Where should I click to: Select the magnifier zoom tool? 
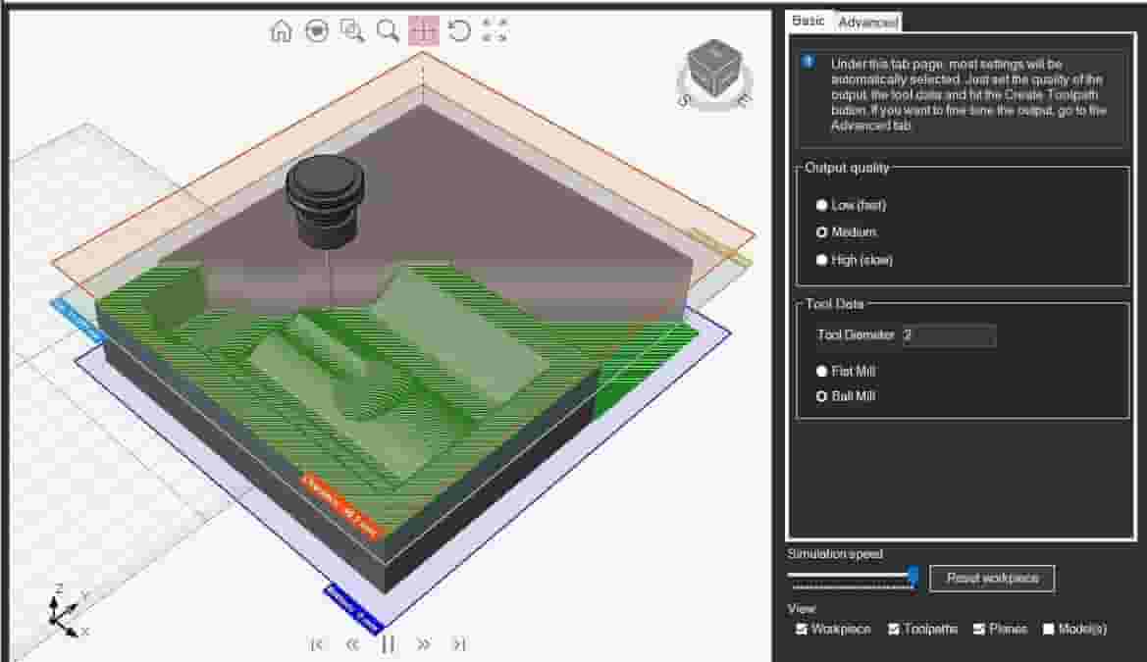(386, 30)
